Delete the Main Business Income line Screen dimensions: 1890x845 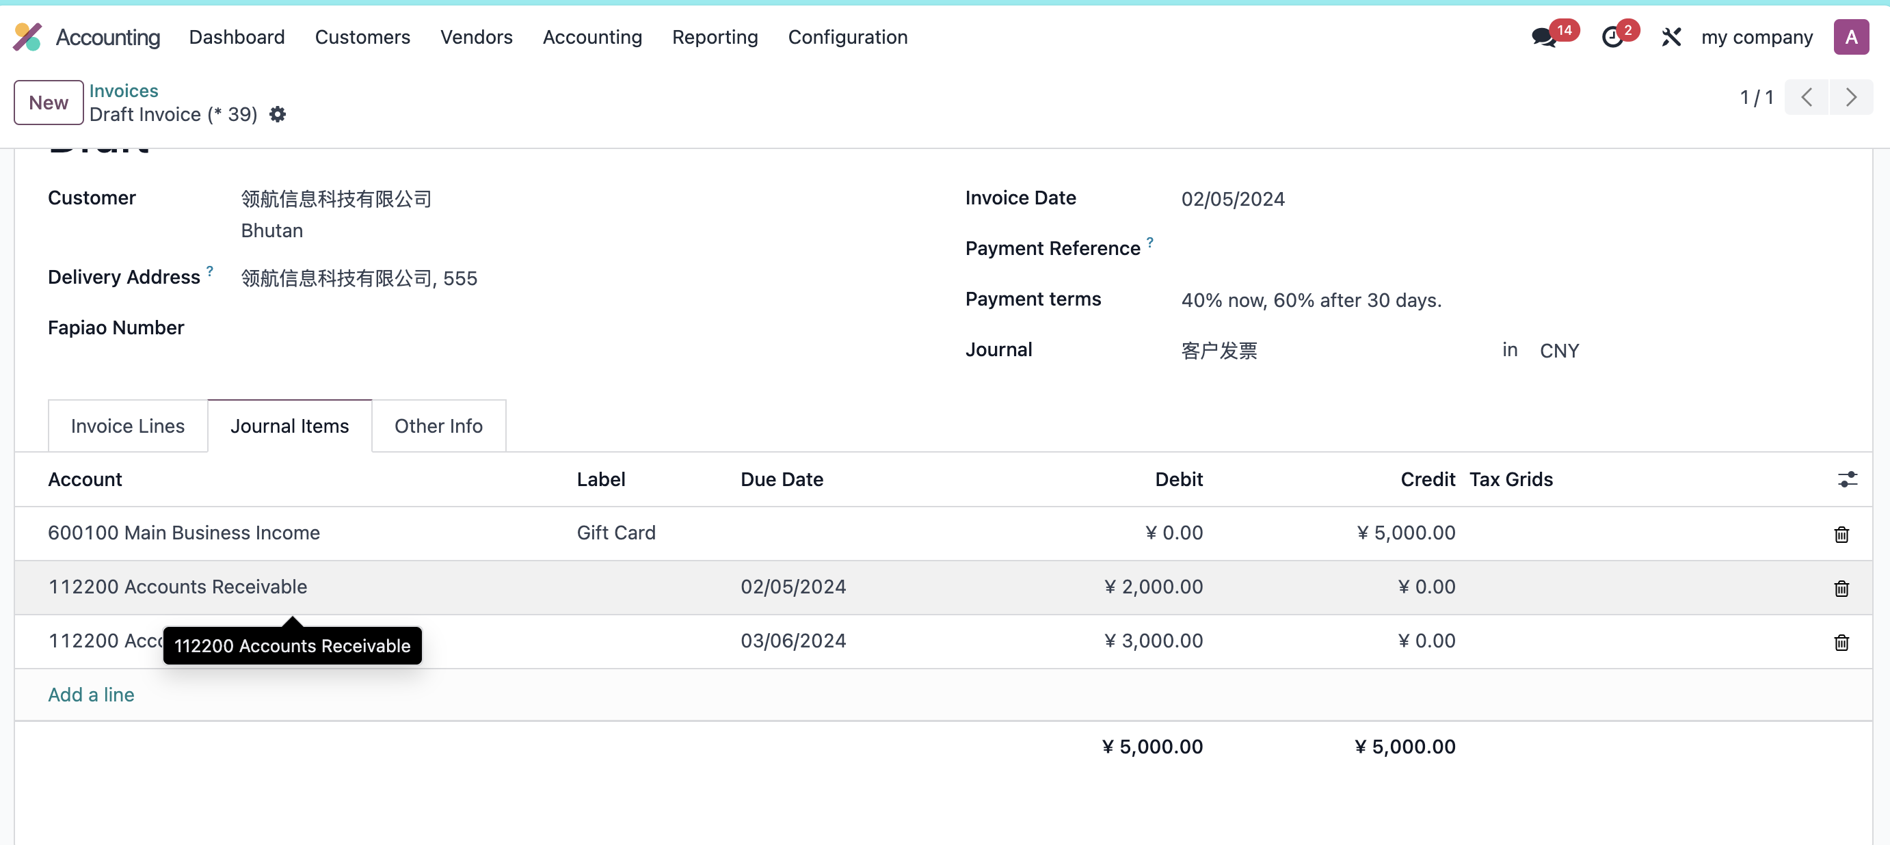click(1841, 534)
